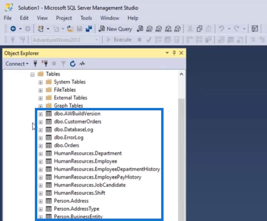267x221 pixels.
Task: Click the Open File folder icon
Action: tap(70, 29)
